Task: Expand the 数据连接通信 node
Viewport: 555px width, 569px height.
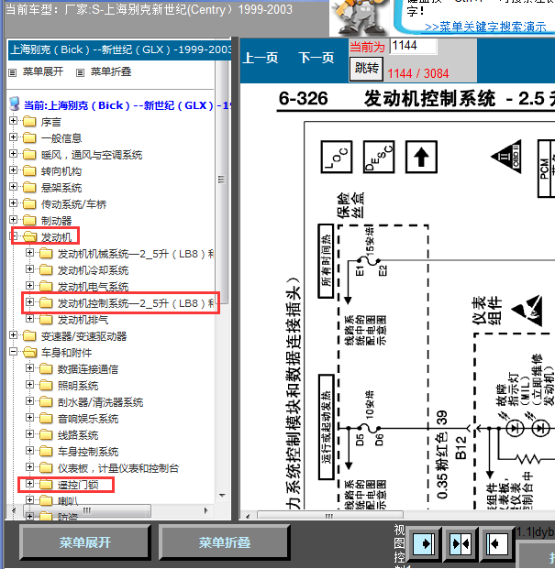Action: coord(29,368)
